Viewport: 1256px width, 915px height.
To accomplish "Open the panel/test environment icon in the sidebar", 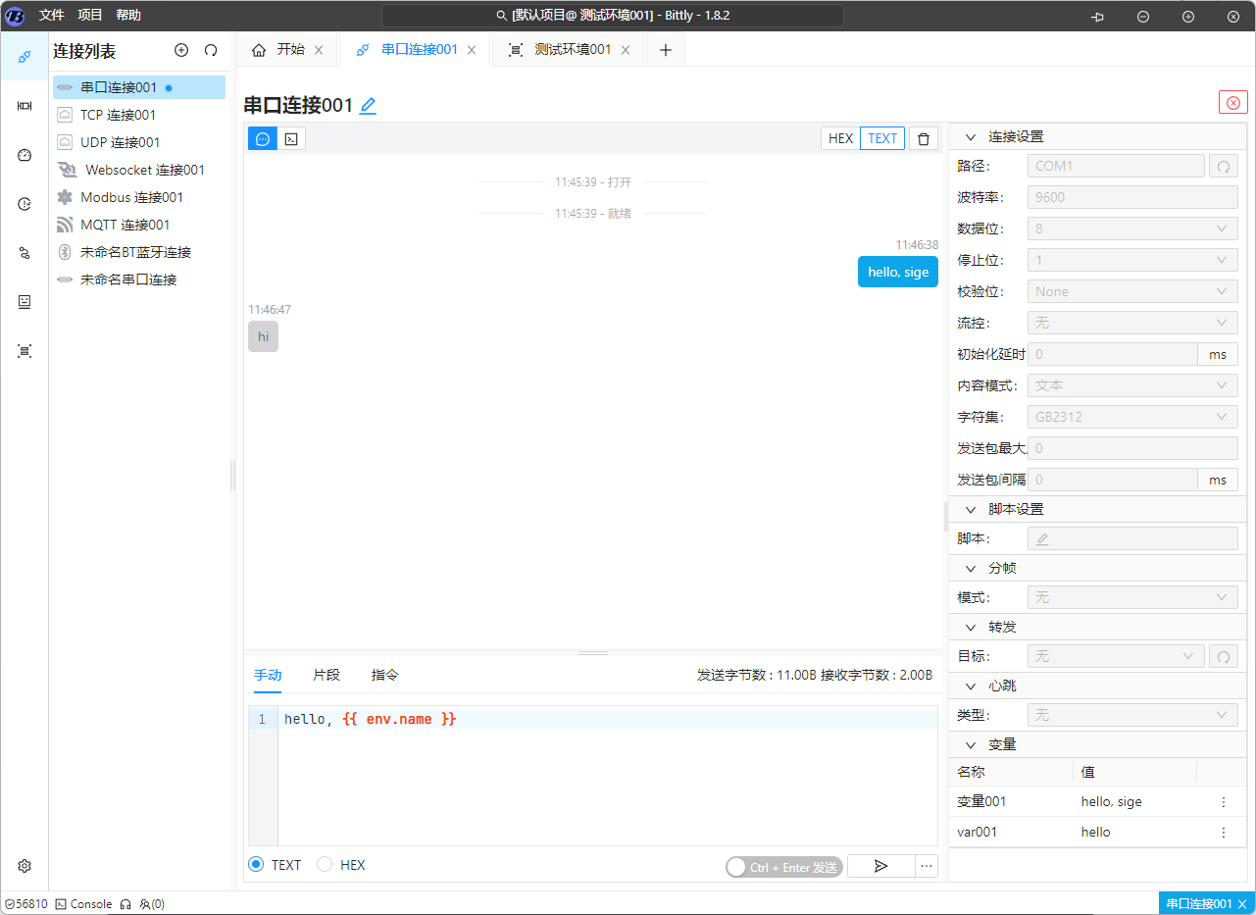I will [x=24, y=350].
